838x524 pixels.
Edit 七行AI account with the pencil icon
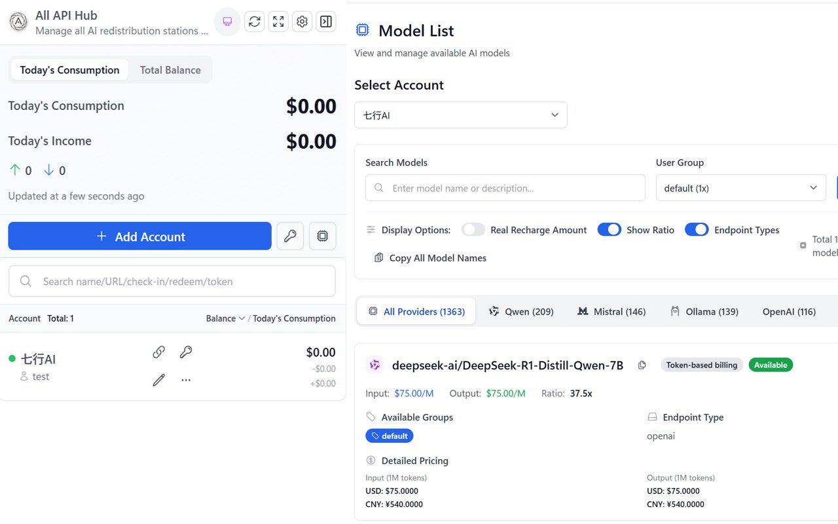point(158,380)
